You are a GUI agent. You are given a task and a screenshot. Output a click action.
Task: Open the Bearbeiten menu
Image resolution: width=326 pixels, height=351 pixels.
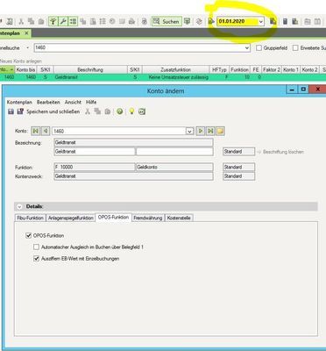click(48, 102)
